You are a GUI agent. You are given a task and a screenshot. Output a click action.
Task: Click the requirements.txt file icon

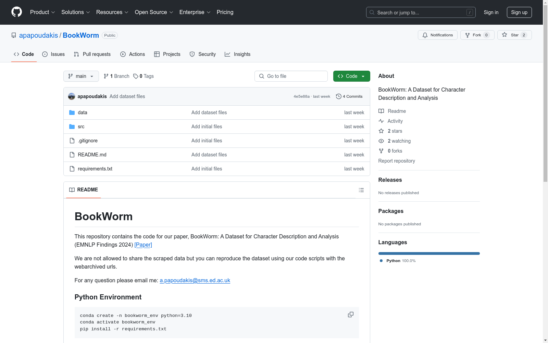pyautogui.click(x=72, y=169)
